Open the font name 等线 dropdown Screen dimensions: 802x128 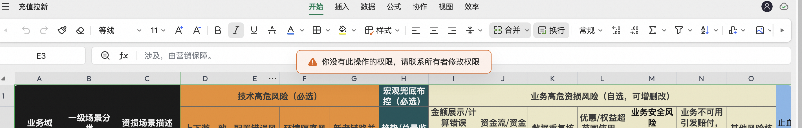click(x=120, y=30)
